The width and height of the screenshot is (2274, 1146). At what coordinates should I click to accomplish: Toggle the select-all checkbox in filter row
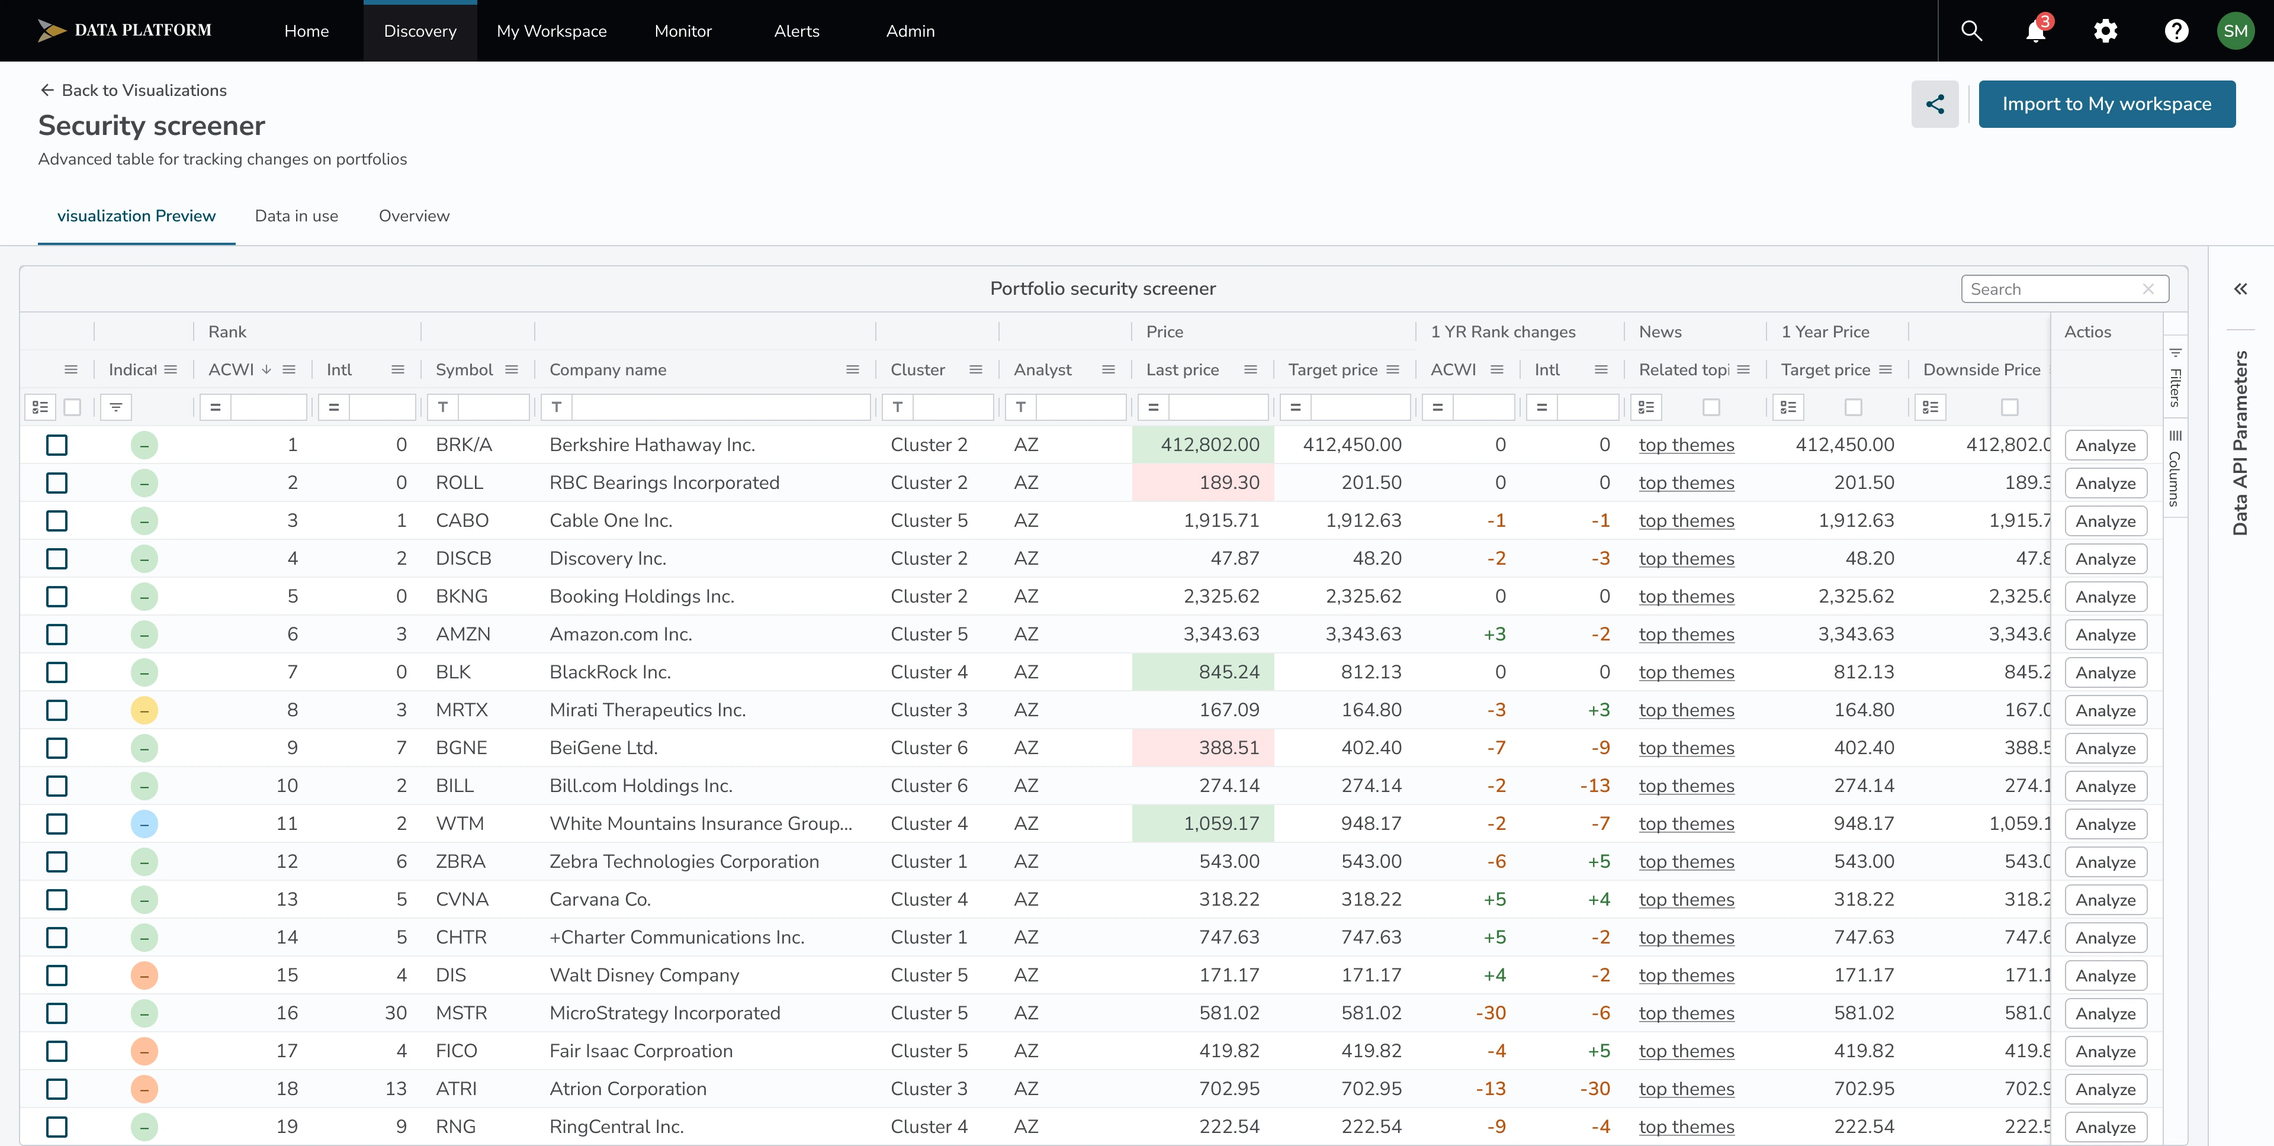[x=72, y=407]
